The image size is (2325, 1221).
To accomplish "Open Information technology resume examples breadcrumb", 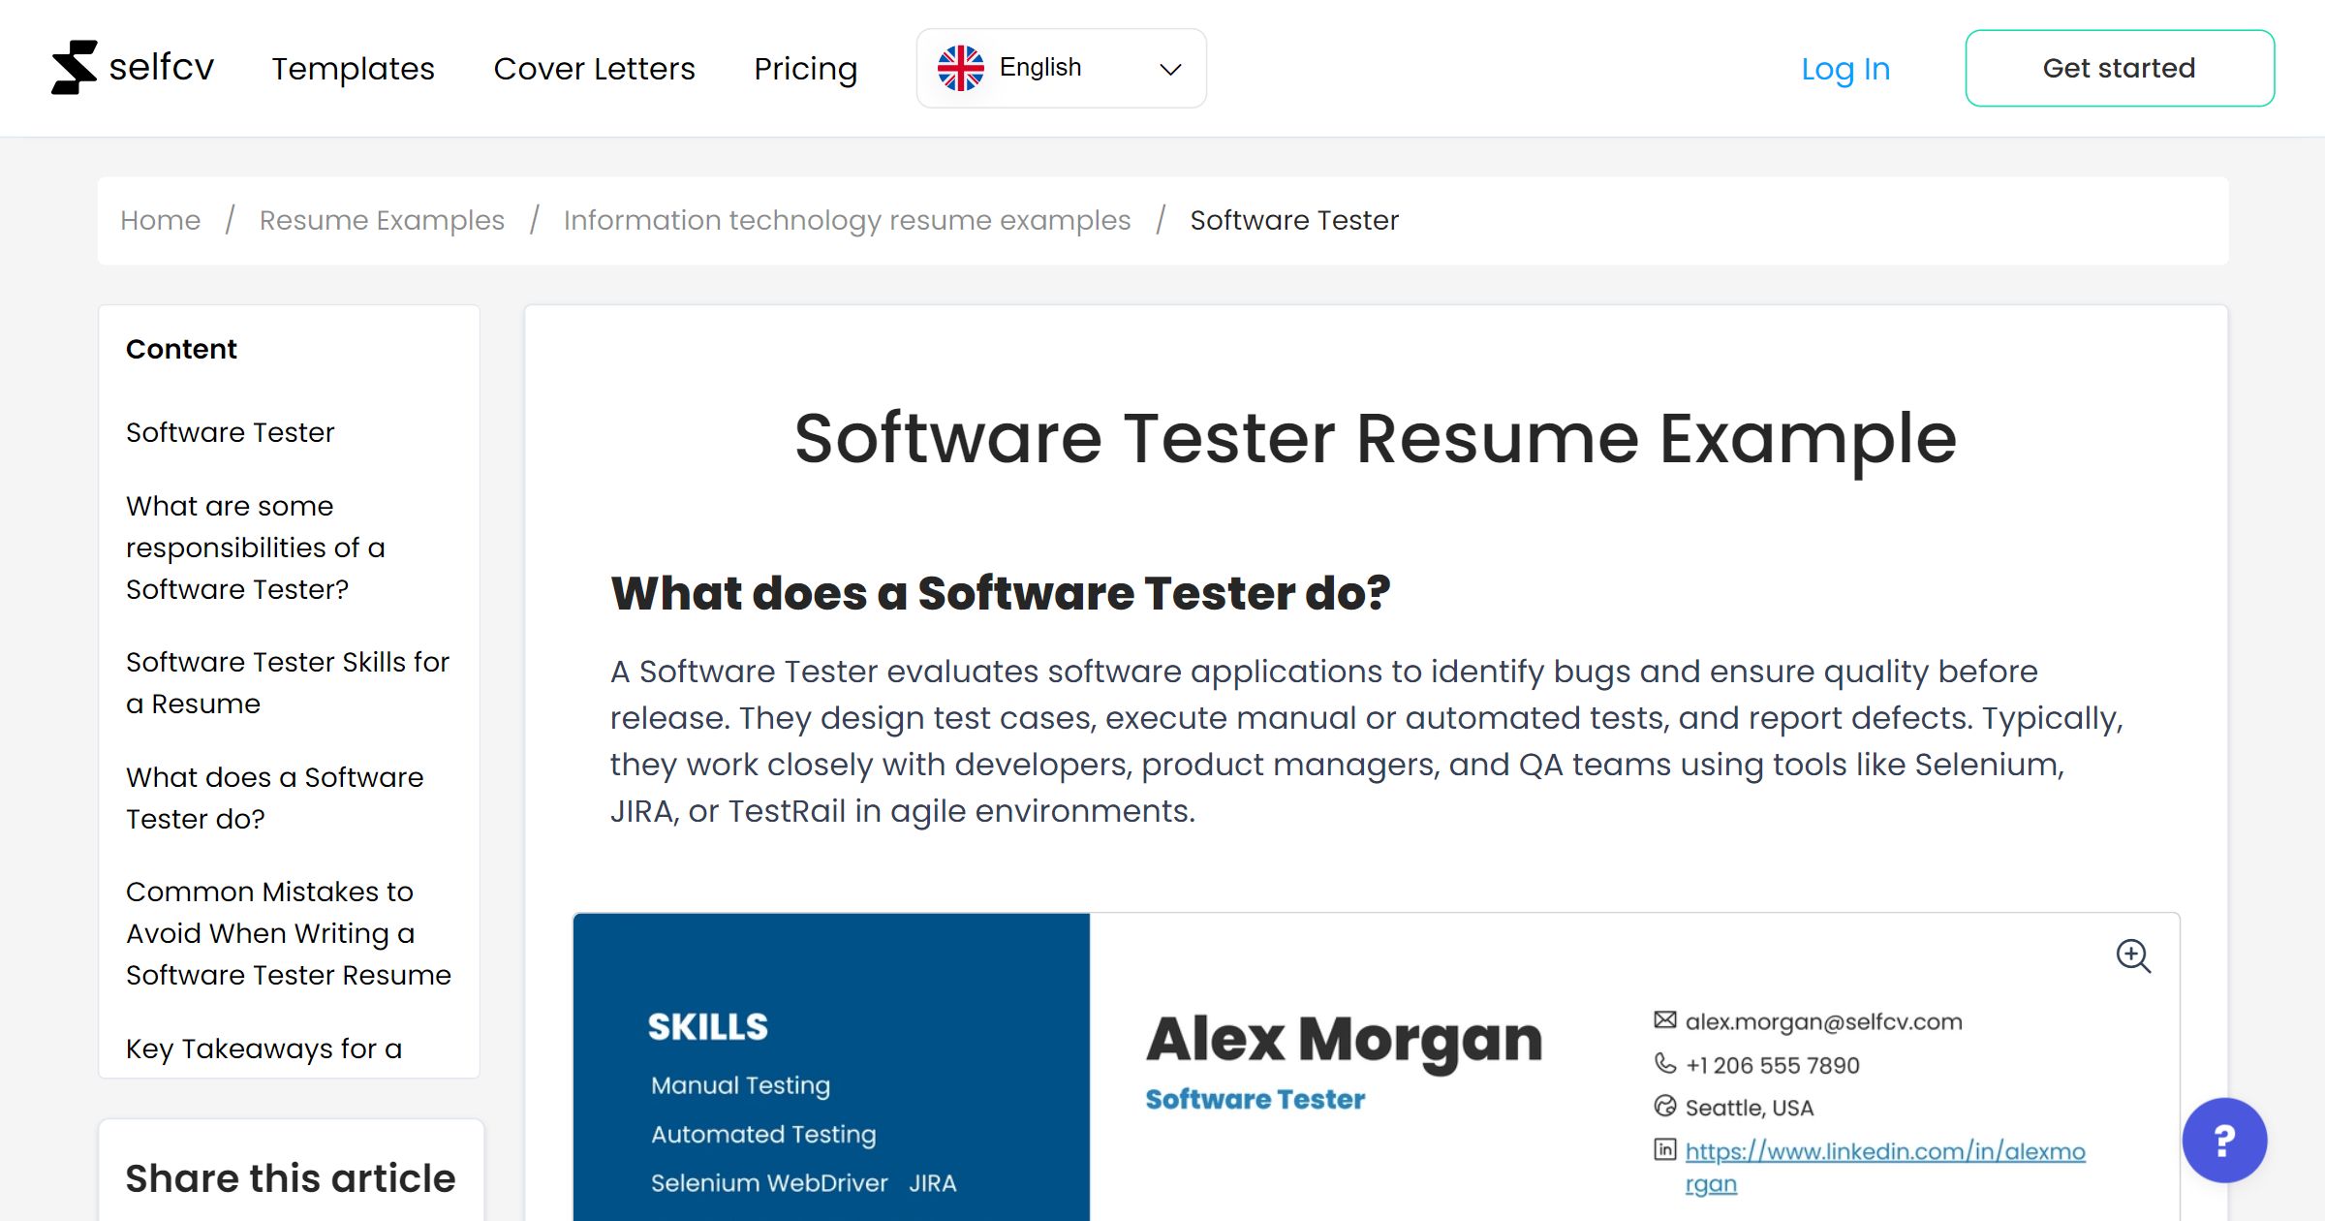I will (847, 220).
